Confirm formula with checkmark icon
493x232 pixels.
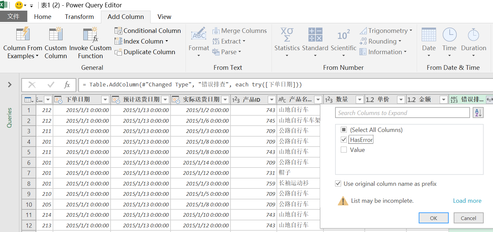coord(51,85)
